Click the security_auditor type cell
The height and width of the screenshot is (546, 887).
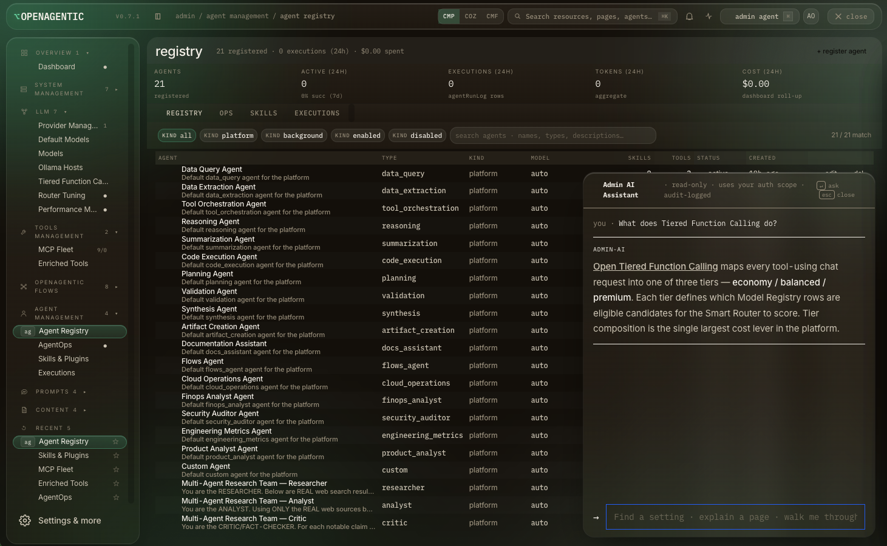click(416, 418)
